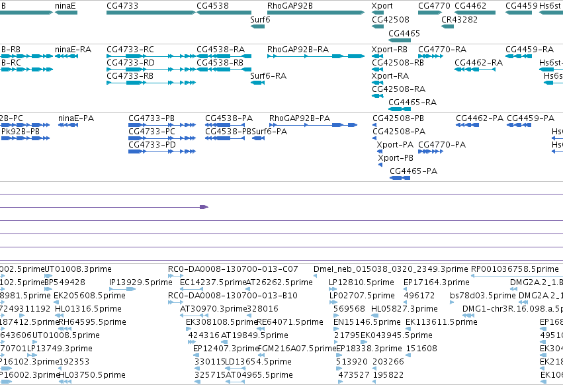Select the ninaE gene feature

coord(66,13)
